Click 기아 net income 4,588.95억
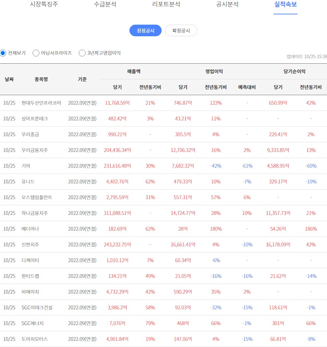 coord(278,166)
